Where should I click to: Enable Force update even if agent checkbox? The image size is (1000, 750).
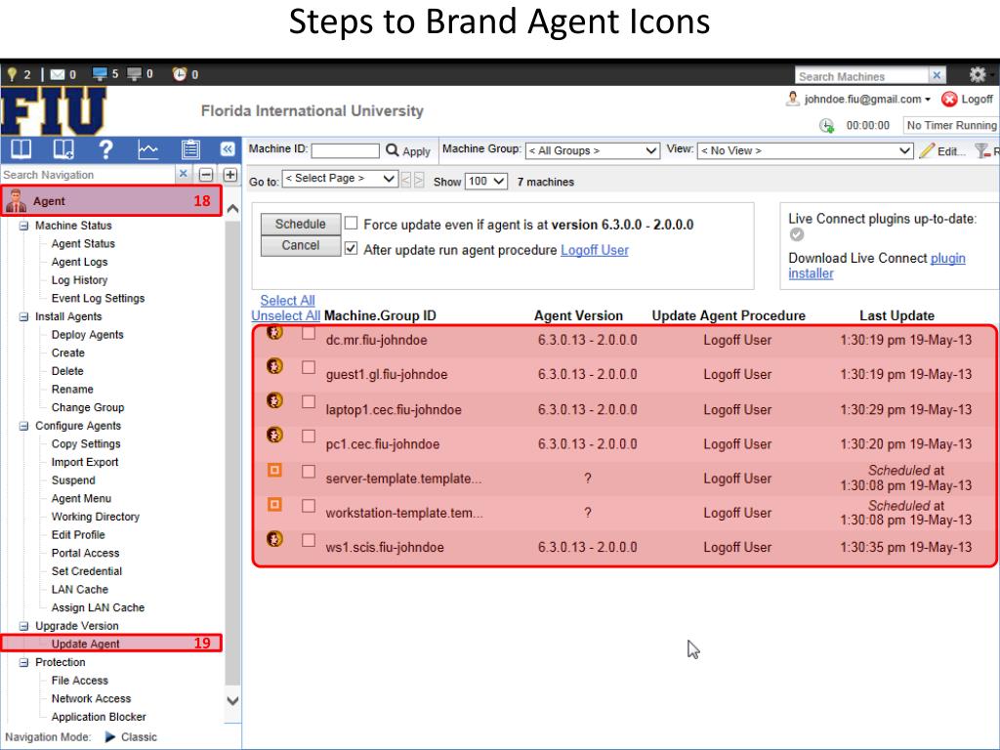tap(351, 223)
